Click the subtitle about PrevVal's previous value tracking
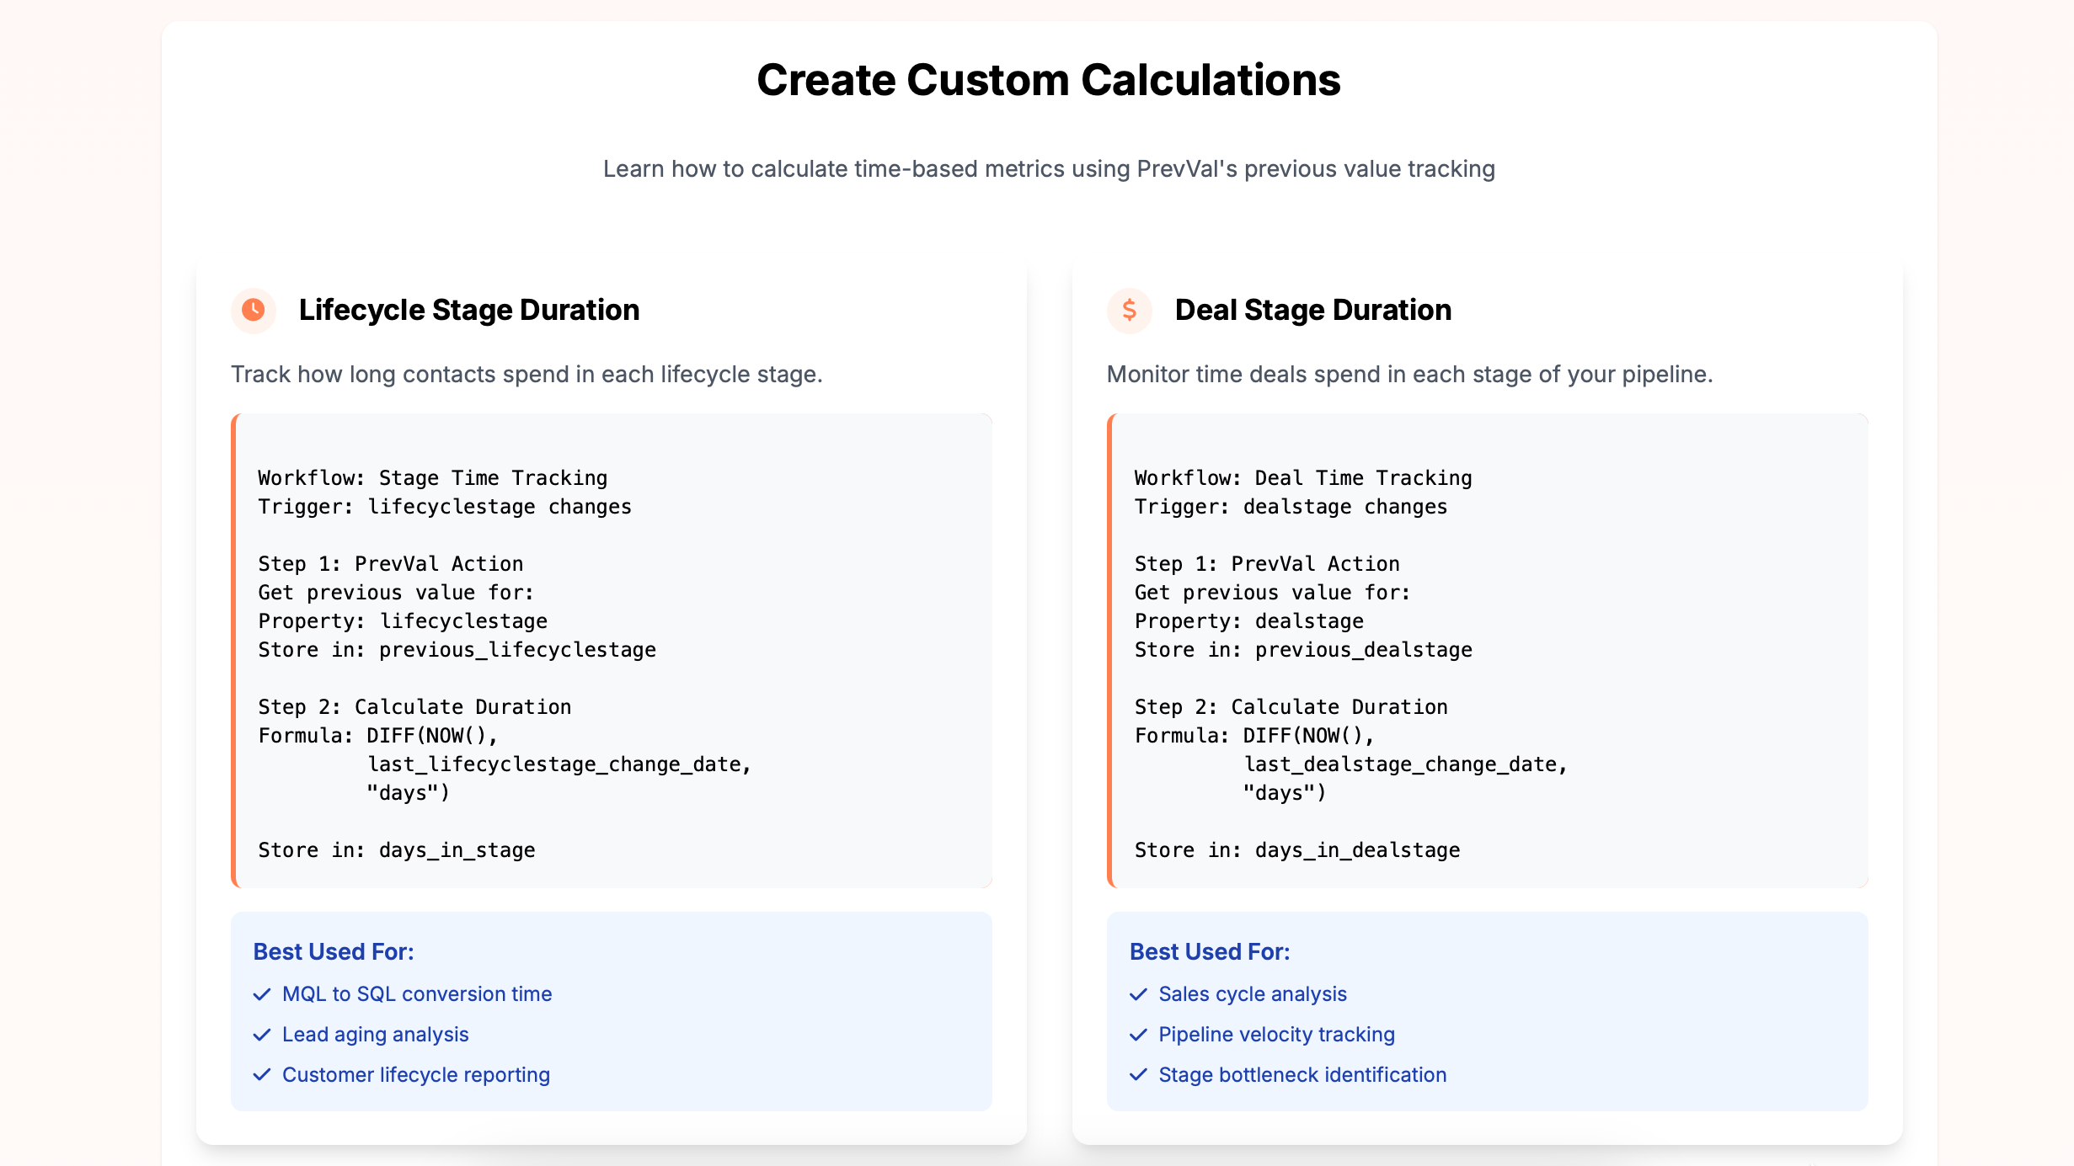This screenshot has height=1166, width=2074. pos(1049,169)
